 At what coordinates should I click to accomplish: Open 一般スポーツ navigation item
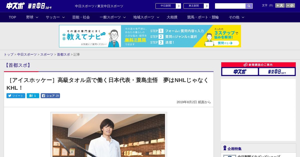coord(110,17)
